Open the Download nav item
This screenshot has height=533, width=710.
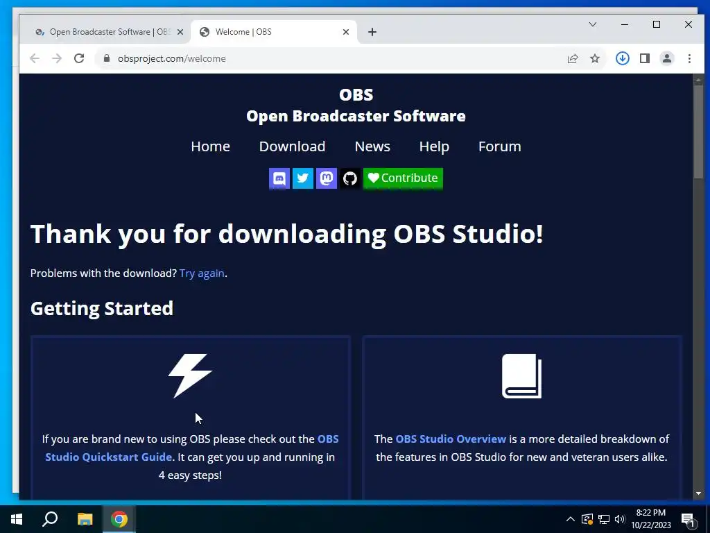pos(292,146)
